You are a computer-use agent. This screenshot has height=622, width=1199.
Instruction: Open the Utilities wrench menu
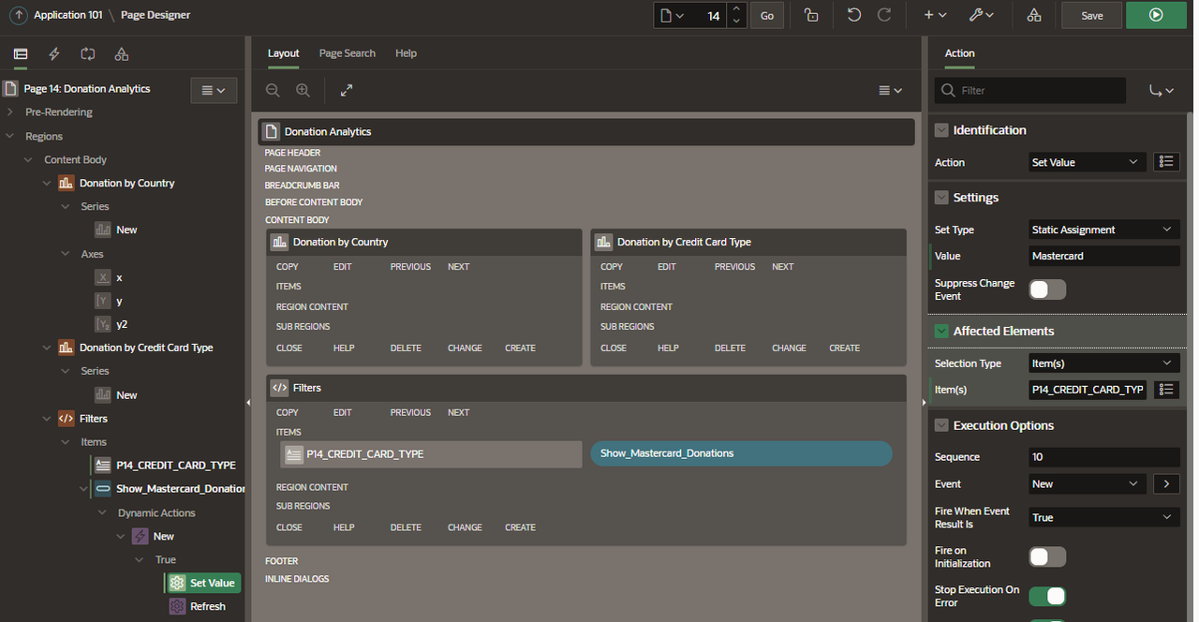click(x=982, y=15)
